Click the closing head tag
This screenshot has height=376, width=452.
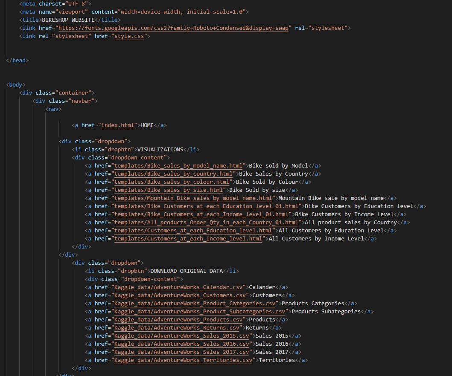coord(17,60)
